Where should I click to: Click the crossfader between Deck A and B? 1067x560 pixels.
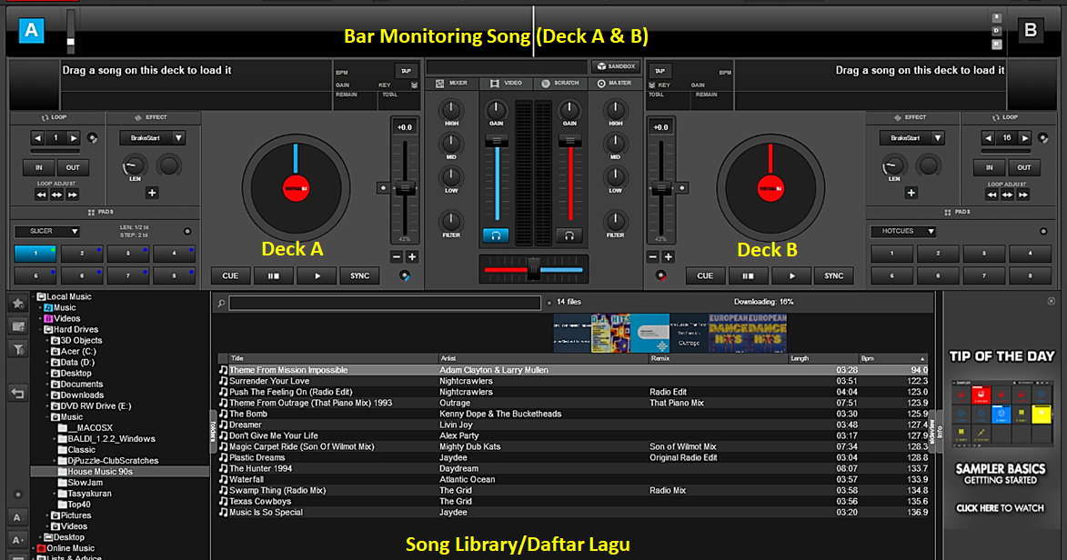click(533, 269)
